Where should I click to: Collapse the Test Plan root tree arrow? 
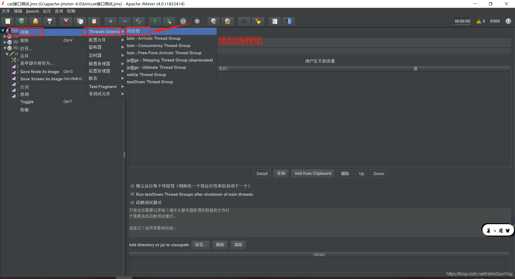[3, 31]
